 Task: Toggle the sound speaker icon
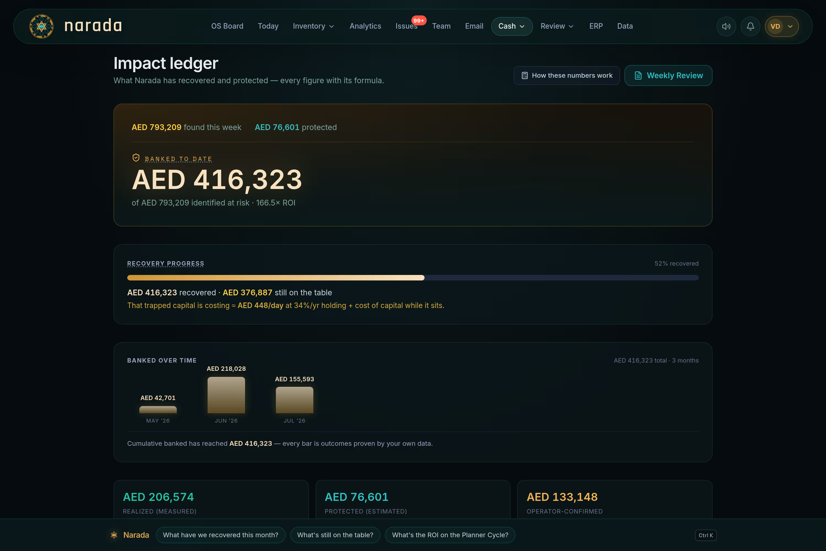pos(726,26)
